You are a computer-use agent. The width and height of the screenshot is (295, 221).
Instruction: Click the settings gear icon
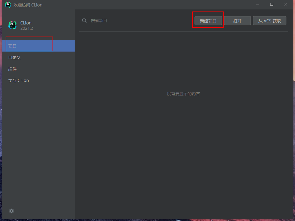[x=12, y=211]
